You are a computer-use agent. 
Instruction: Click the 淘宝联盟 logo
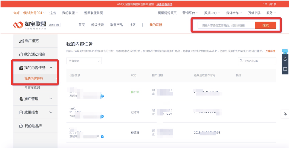(30, 25)
